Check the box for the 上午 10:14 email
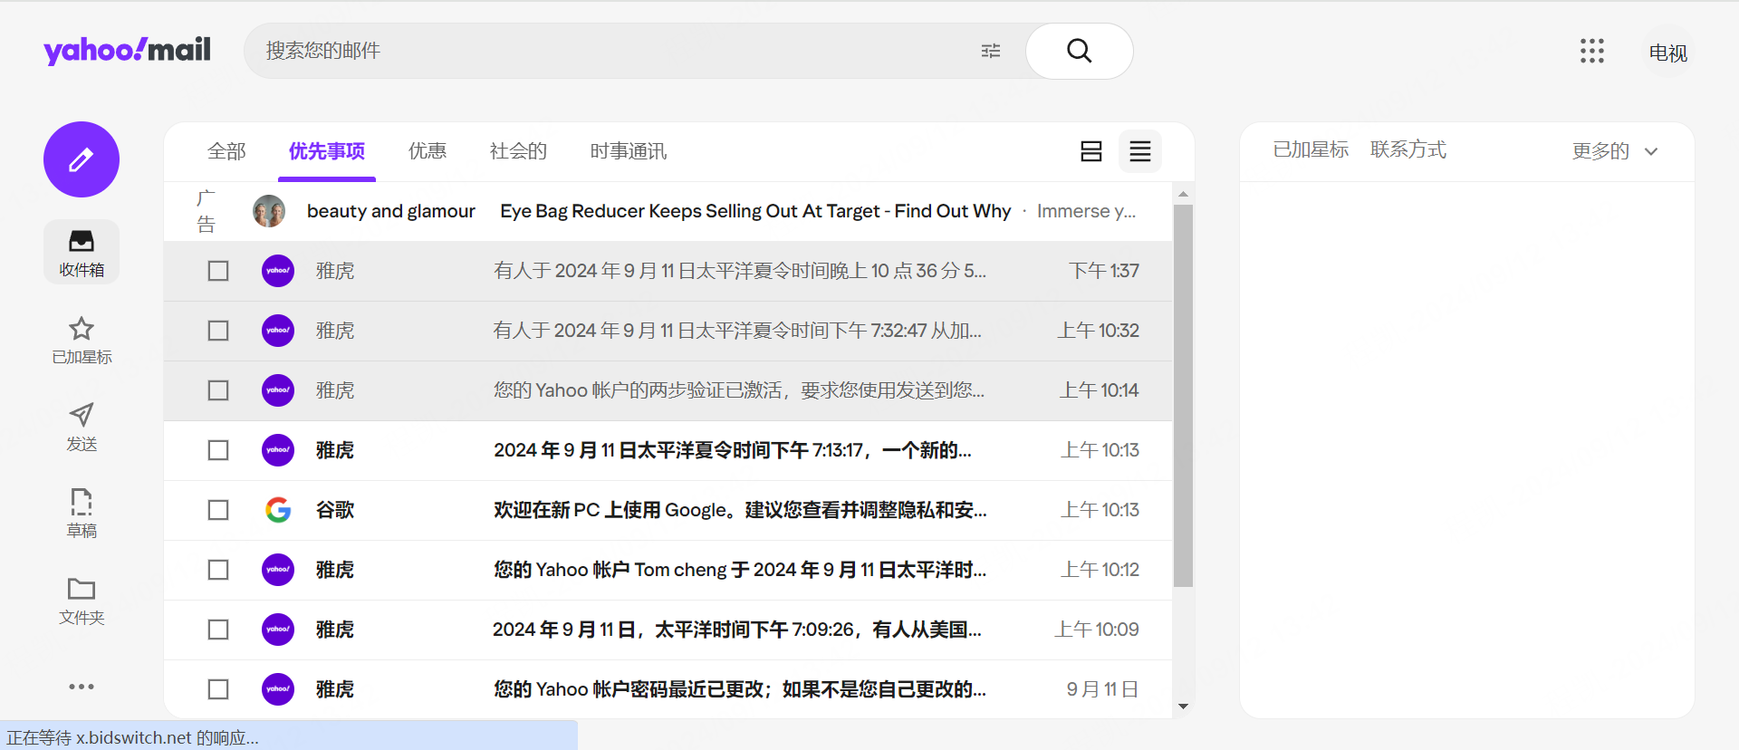Viewport: 1739px width, 750px height. 218,390
